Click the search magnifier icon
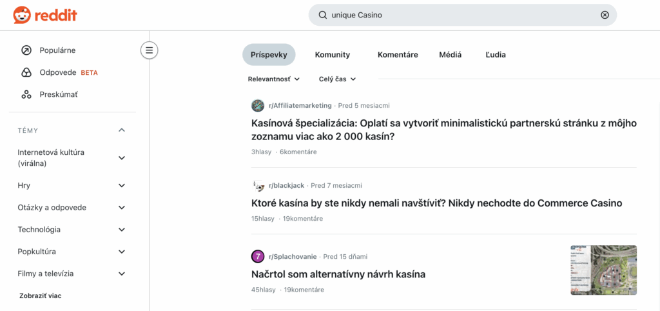 coord(322,15)
